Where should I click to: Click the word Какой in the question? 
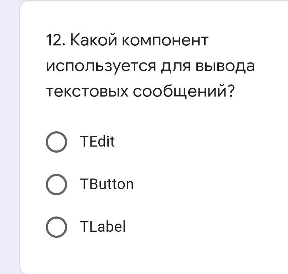pos(94,39)
